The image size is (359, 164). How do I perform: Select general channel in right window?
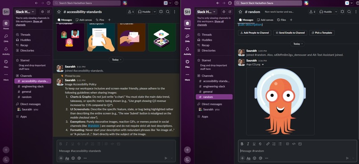pos(214,92)
